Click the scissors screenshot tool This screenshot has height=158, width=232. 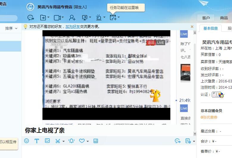(58, 141)
